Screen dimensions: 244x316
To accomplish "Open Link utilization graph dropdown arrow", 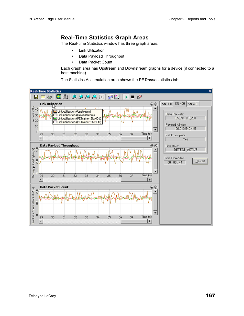I will pyautogui.click(x=152, y=104).
